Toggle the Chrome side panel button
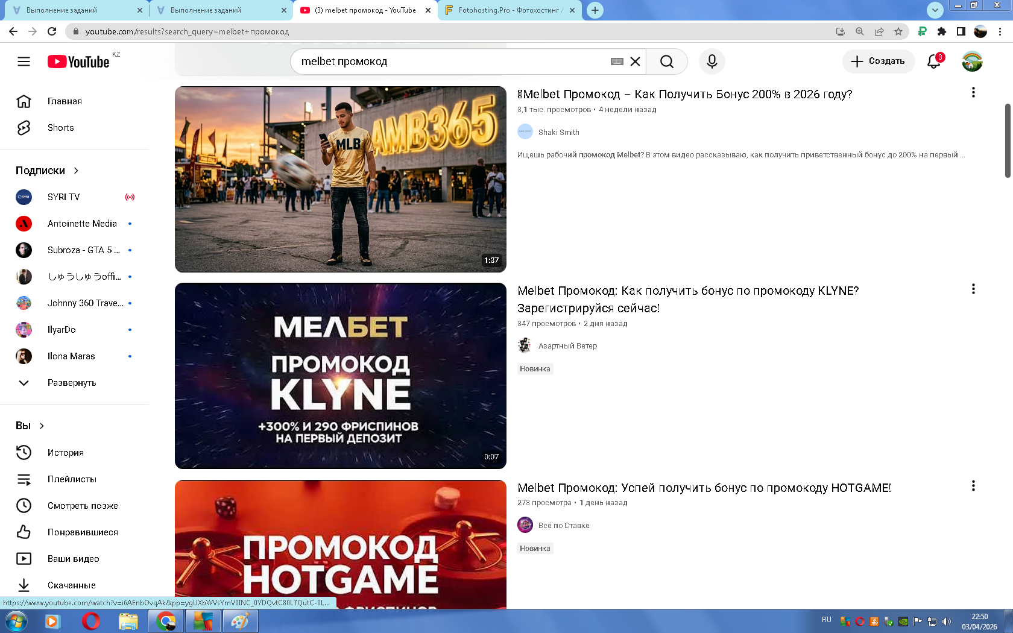 pos(961,31)
